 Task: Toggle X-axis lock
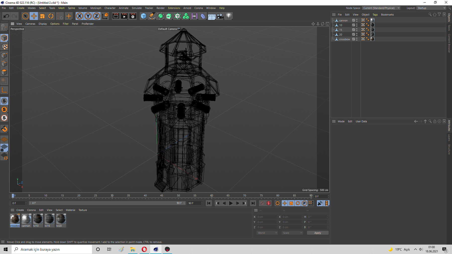[x=79, y=16]
